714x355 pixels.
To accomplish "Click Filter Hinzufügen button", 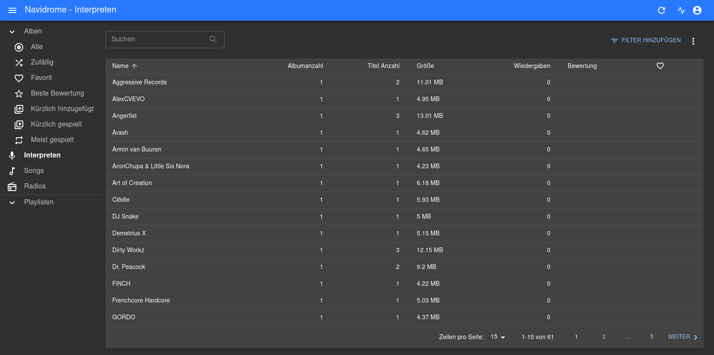I will click(x=646, y=40).
